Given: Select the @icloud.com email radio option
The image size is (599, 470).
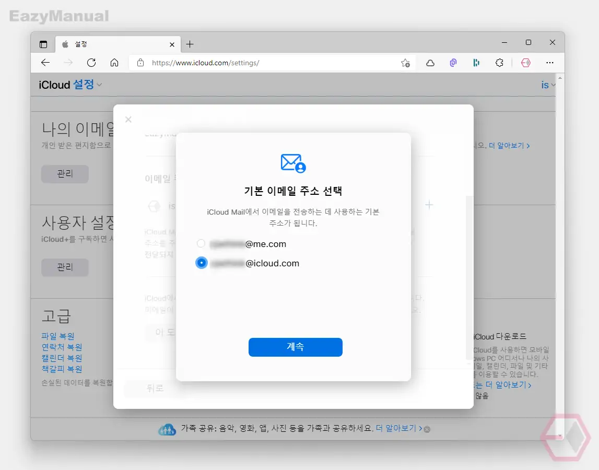Looking at the screenshot, I should 202,263.
